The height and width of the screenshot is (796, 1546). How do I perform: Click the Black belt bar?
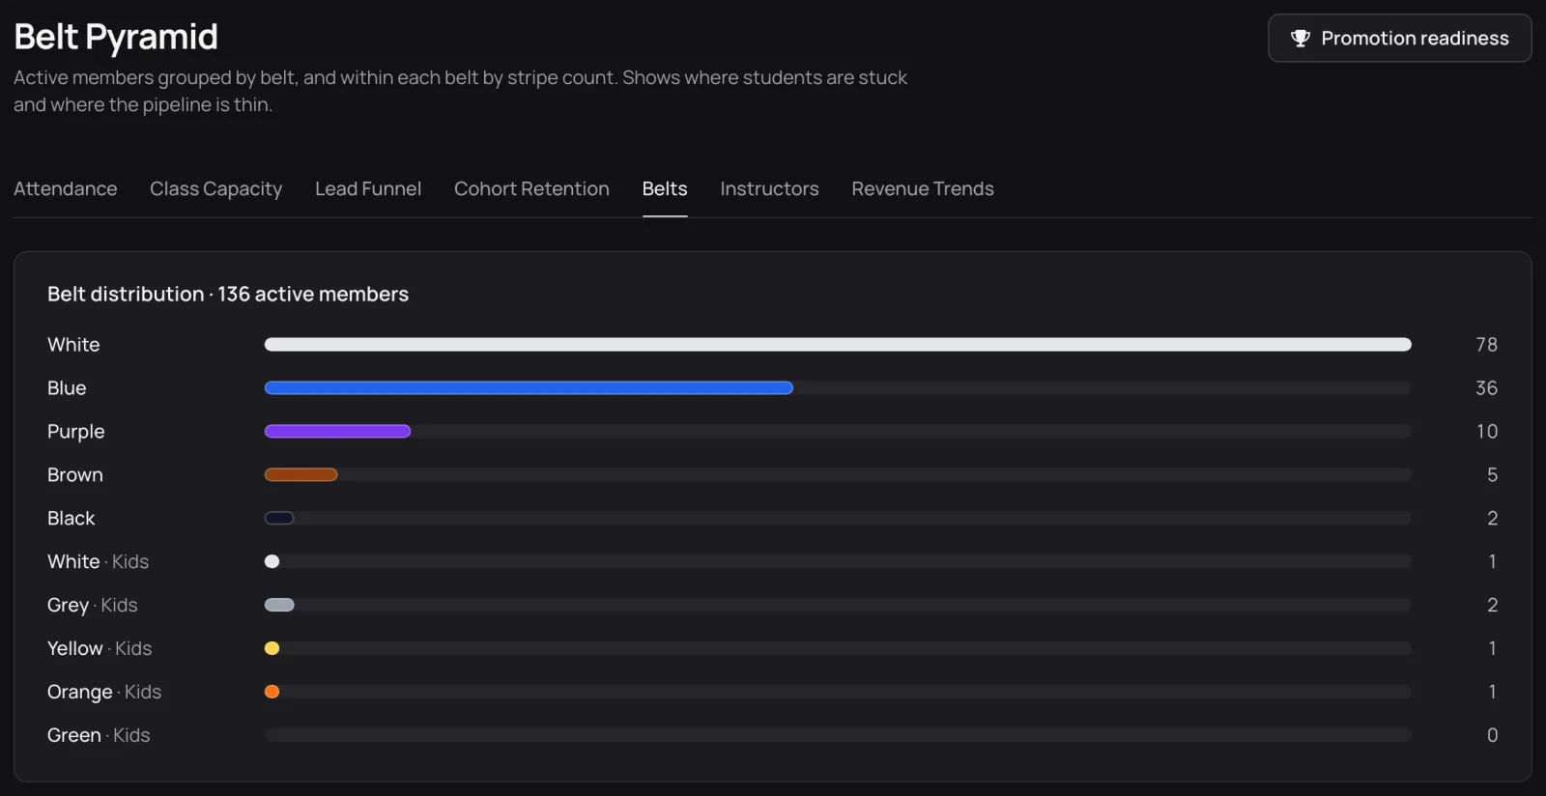click(x=279, y=519)
